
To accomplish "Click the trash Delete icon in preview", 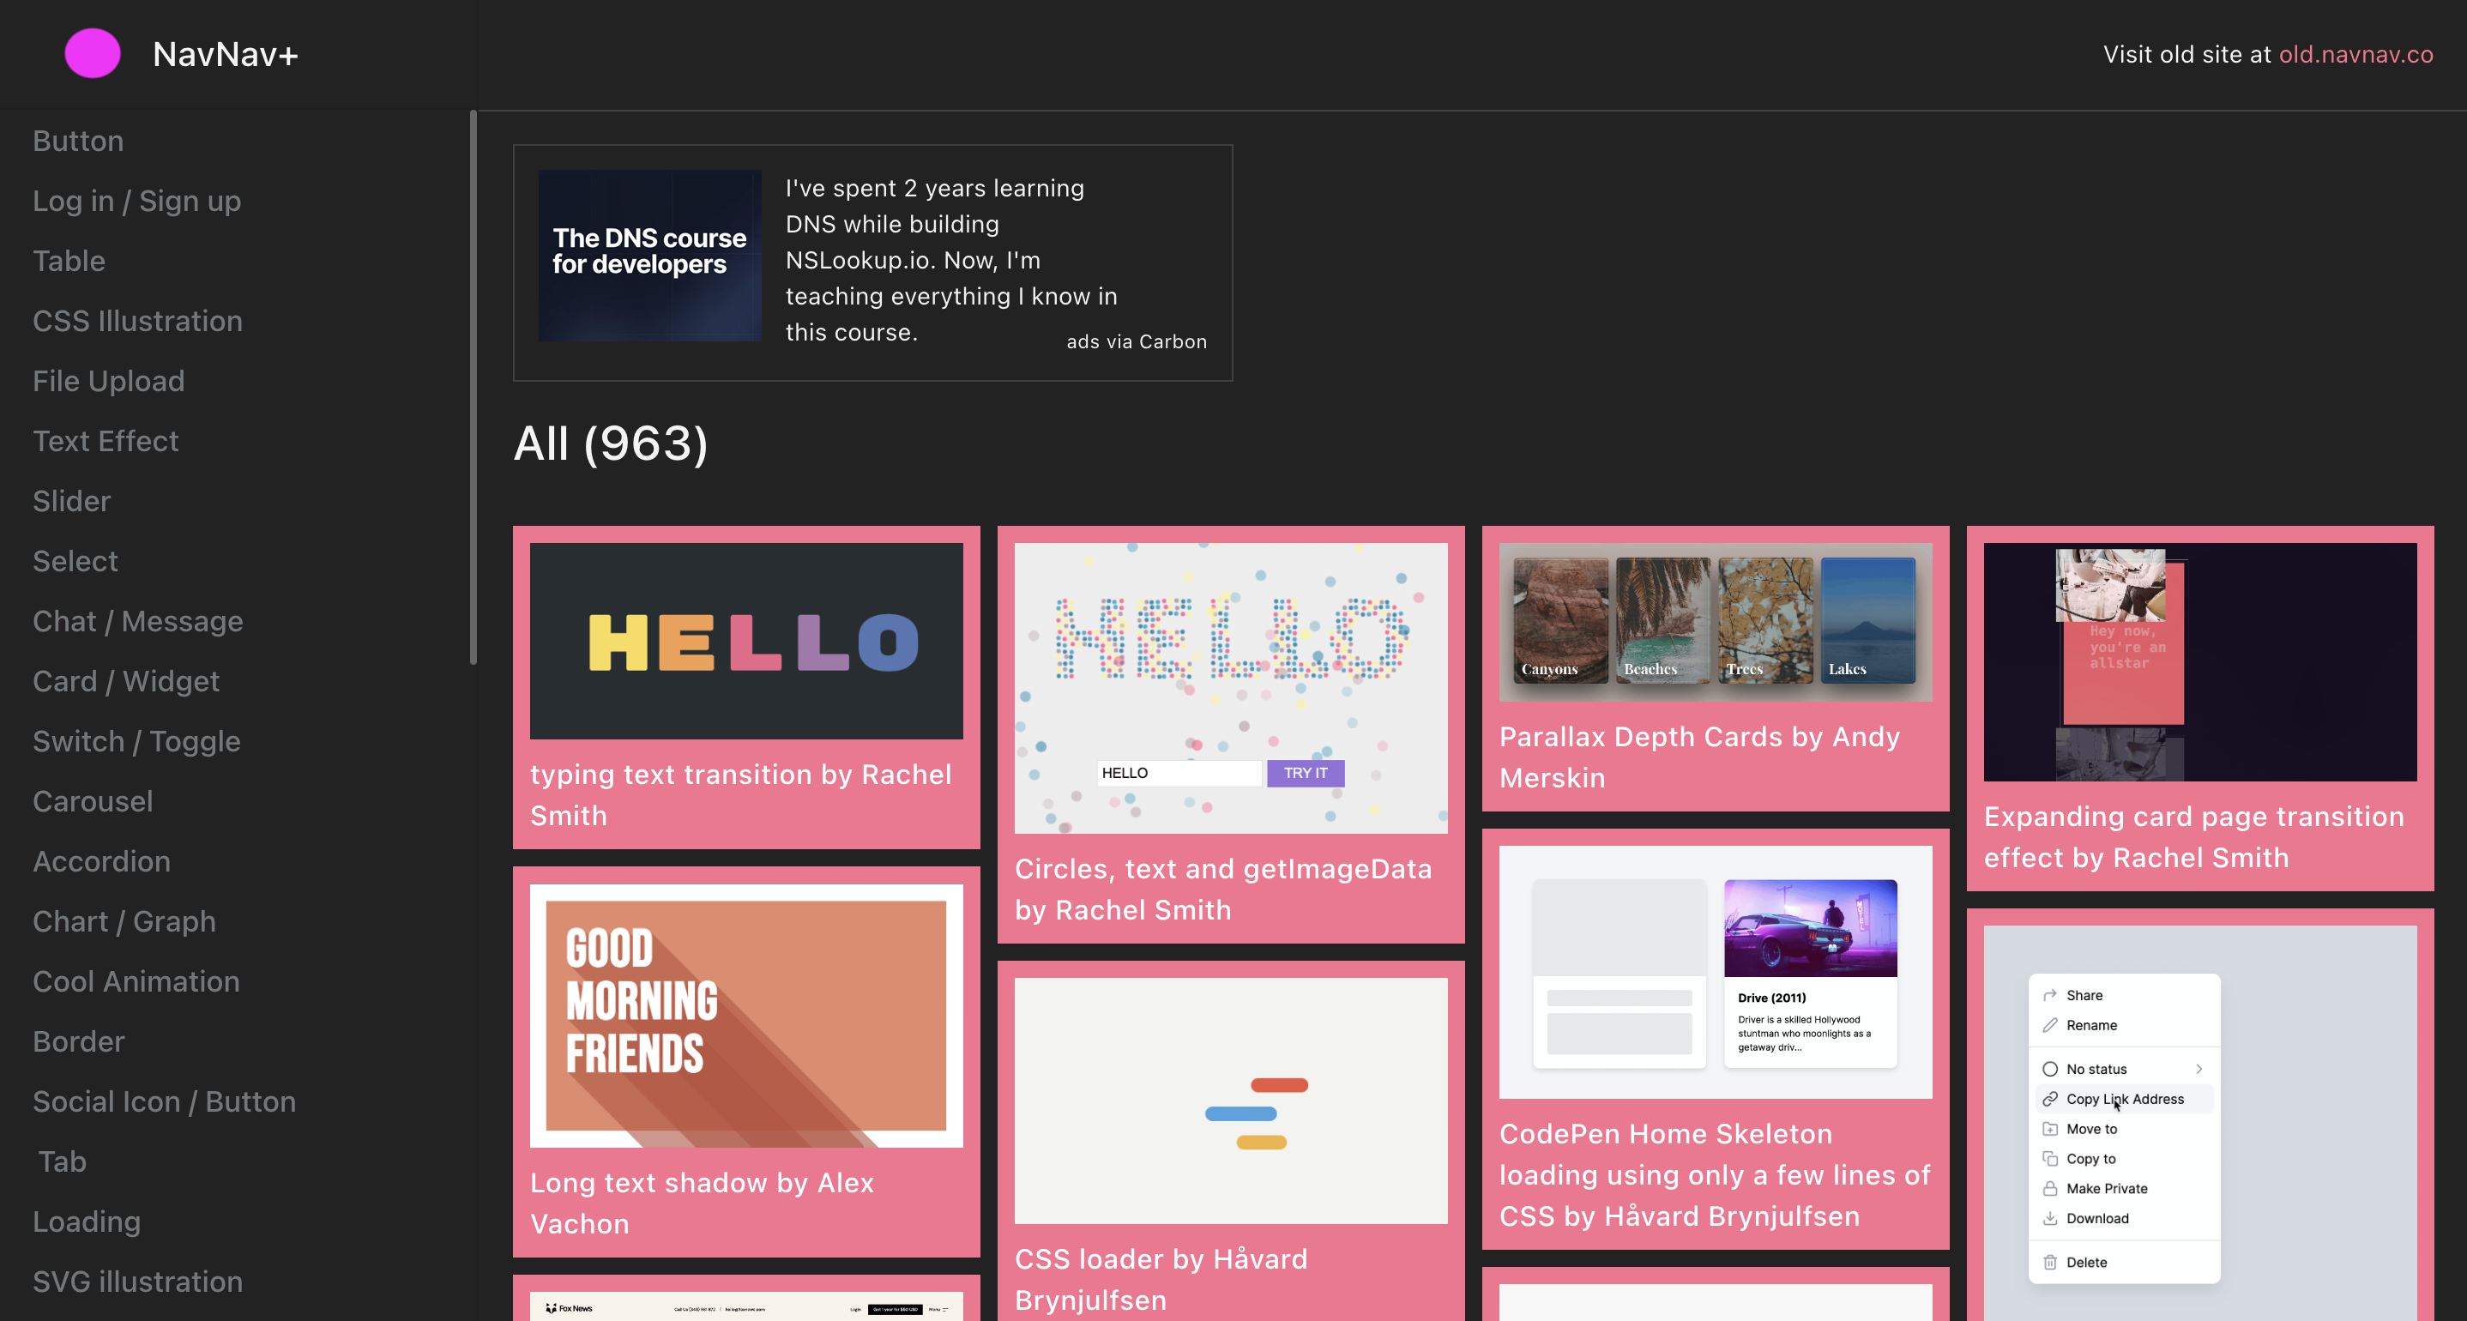I will tap(2049, 1263).
